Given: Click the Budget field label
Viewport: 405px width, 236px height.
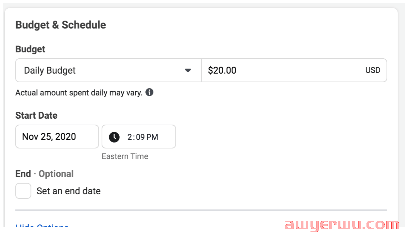Looking at the screenshot, I should pyautogui.click(x=30, y=49).
